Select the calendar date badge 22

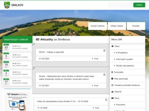6,47
